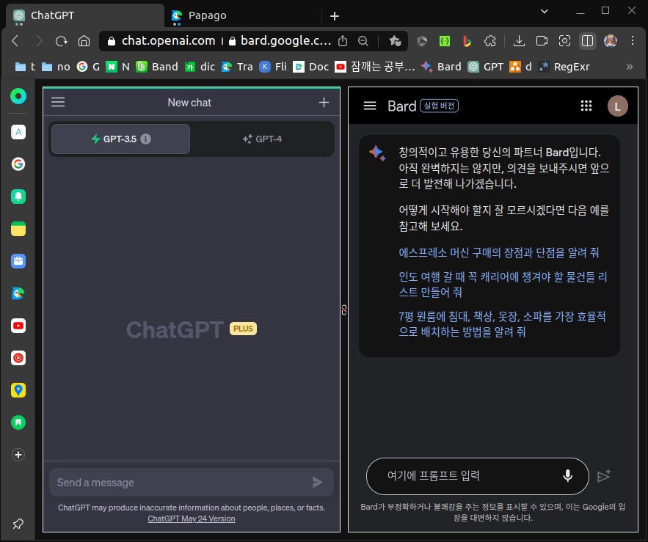Open yellow notes sidebar app

click(18, 228)
